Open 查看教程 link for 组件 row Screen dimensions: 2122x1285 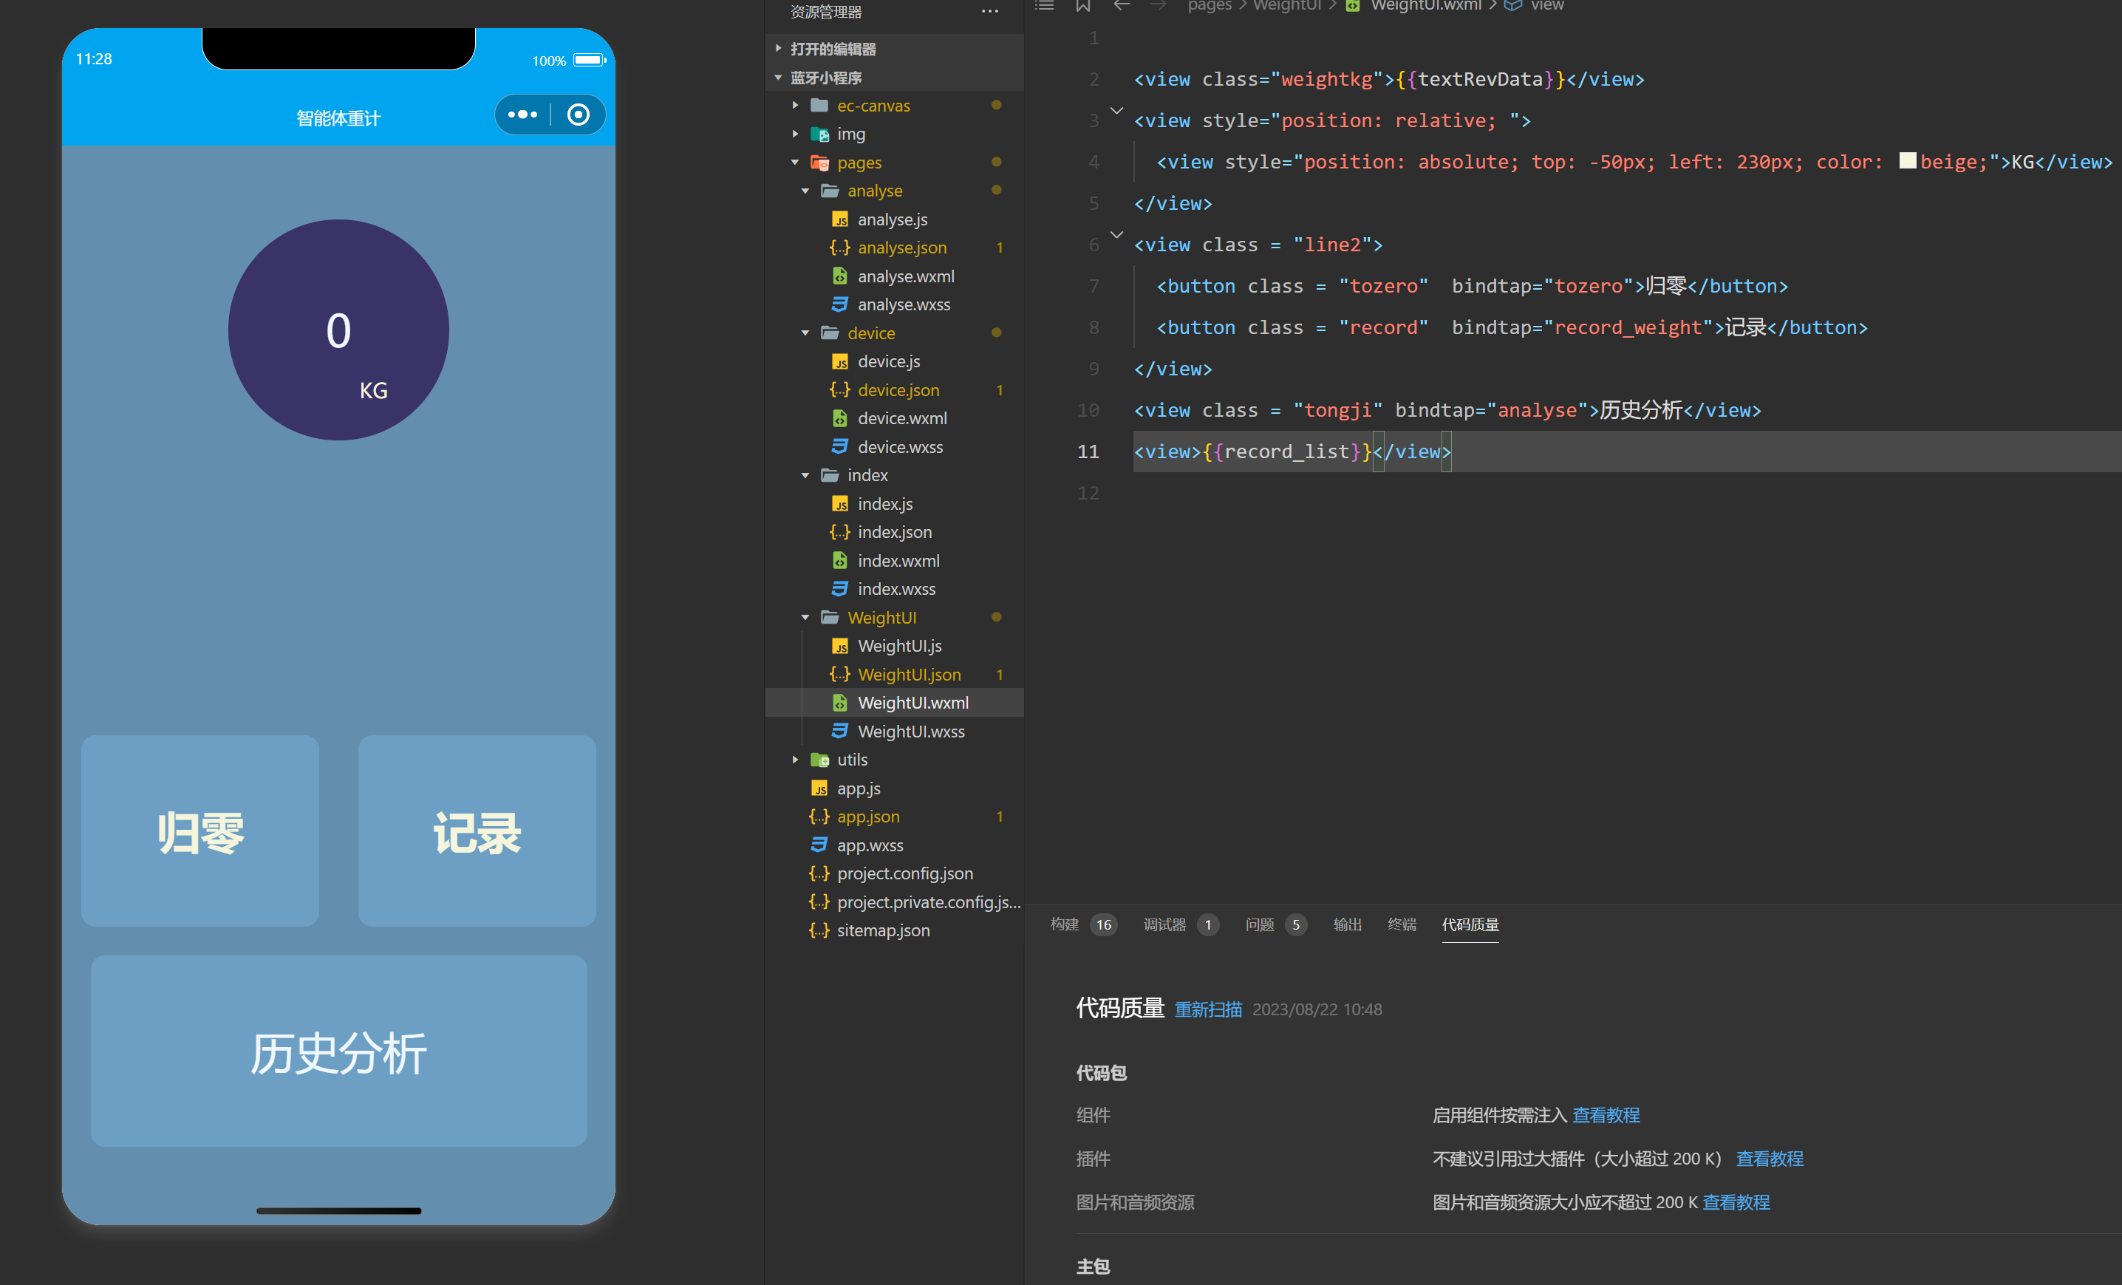(x=1606, y=1114)
